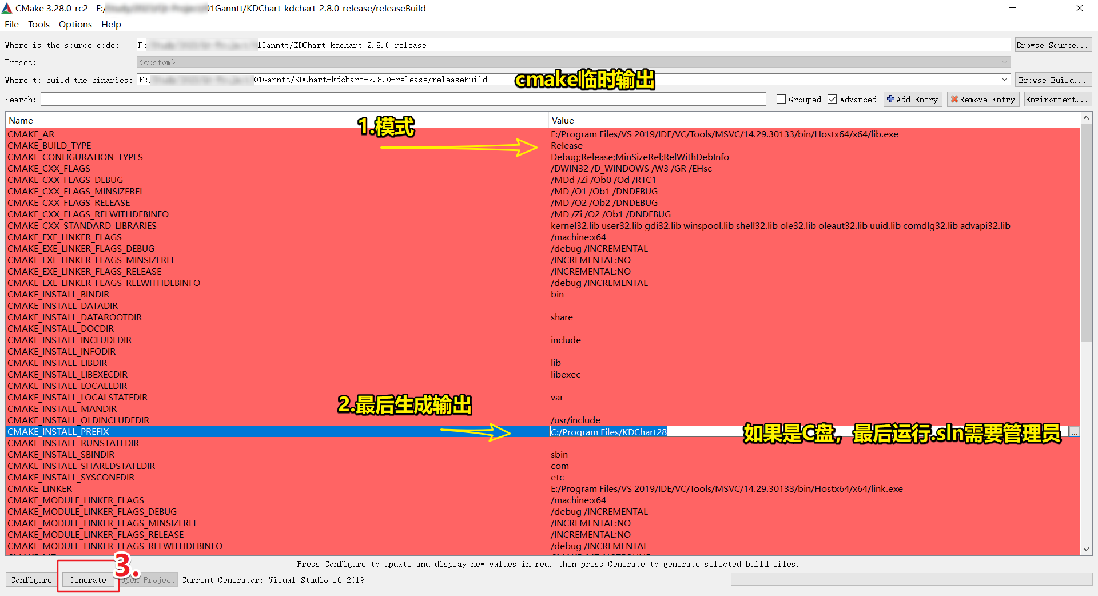The image size is (1098, 596).
Task: Expand the build binaries path dropdown
Action: [x=1005, y=80]
